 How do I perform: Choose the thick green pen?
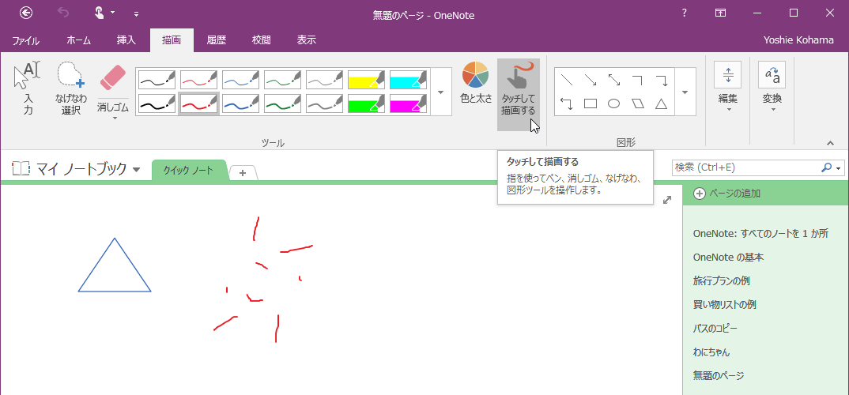[283, 103]
